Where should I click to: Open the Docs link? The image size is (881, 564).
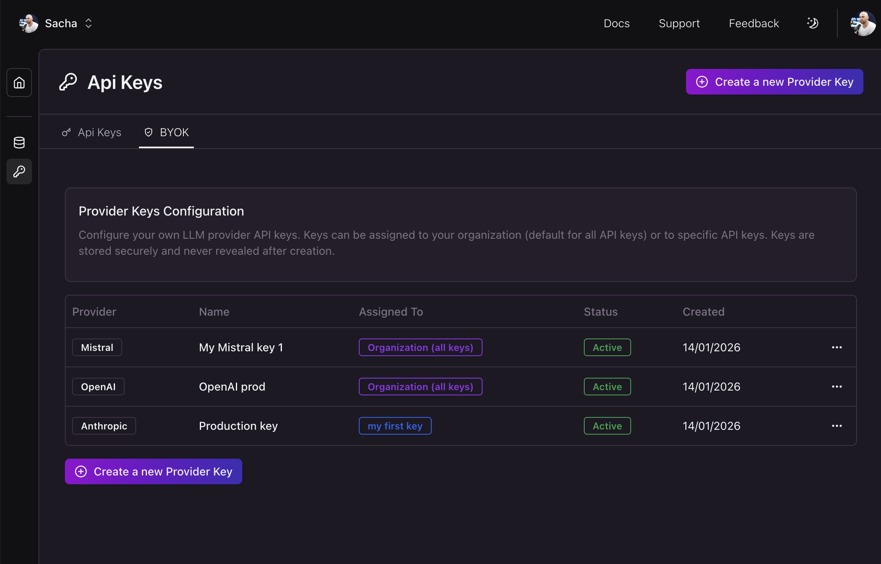coord(616,24)
